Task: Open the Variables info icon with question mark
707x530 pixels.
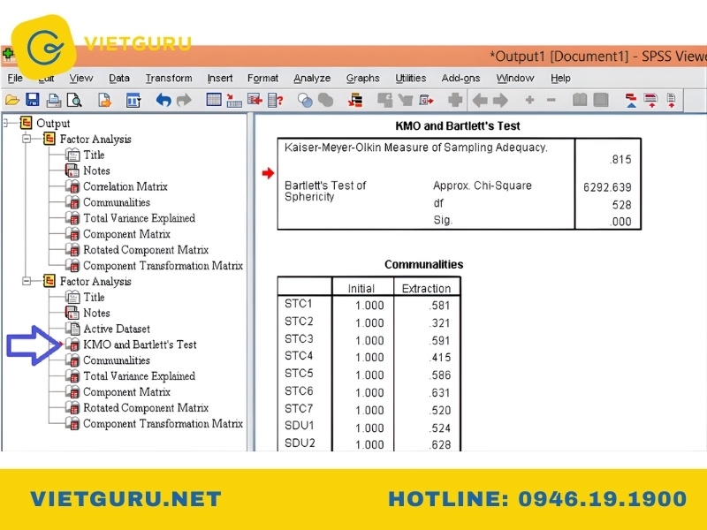Action: pos(275,100)
